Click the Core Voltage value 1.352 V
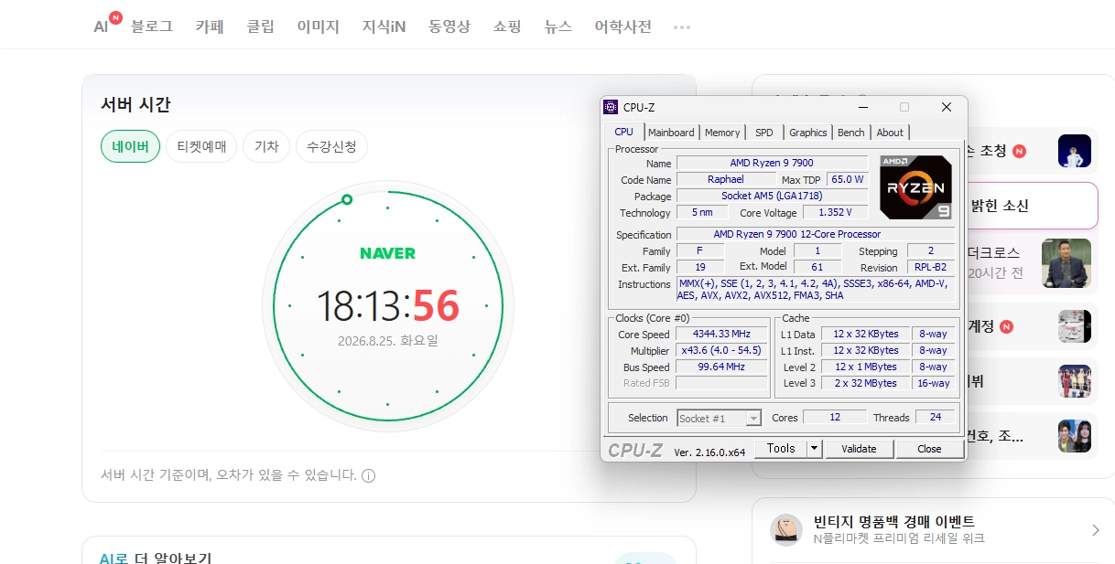Image resolution: width=1115 pixels, height=564 pixels. [835, 212]
